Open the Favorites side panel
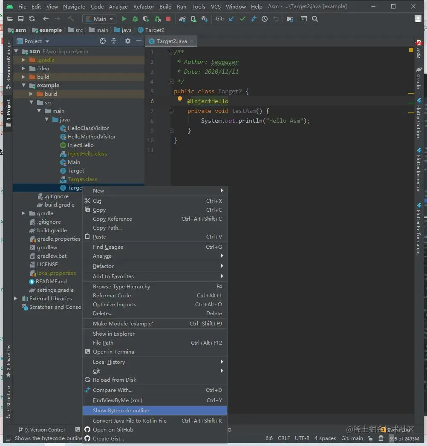The height and width of the screenshot is (446, 427). pos(8,361)
